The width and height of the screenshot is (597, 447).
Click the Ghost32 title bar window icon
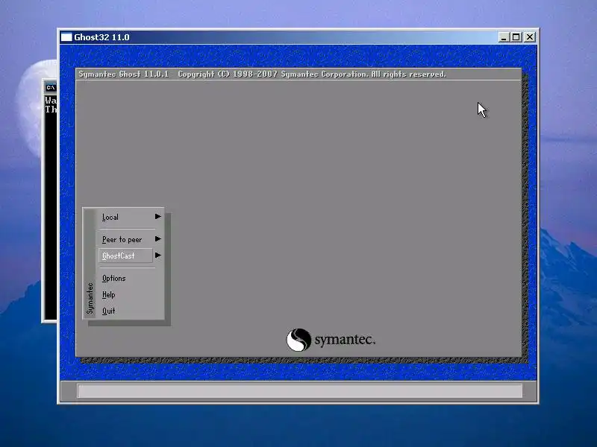click(x=66, y=37)
